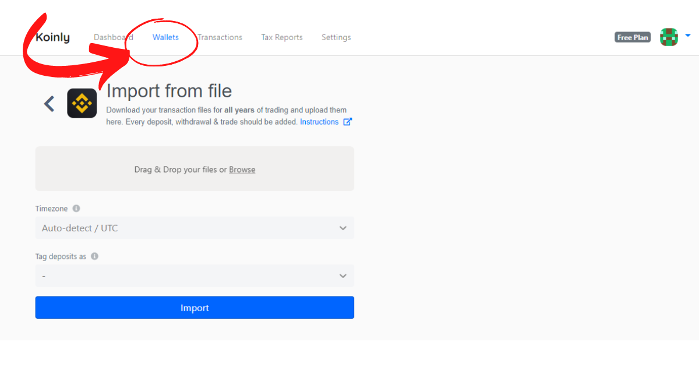Click the Import from file heading
The image size is (699, 366).
169,91
